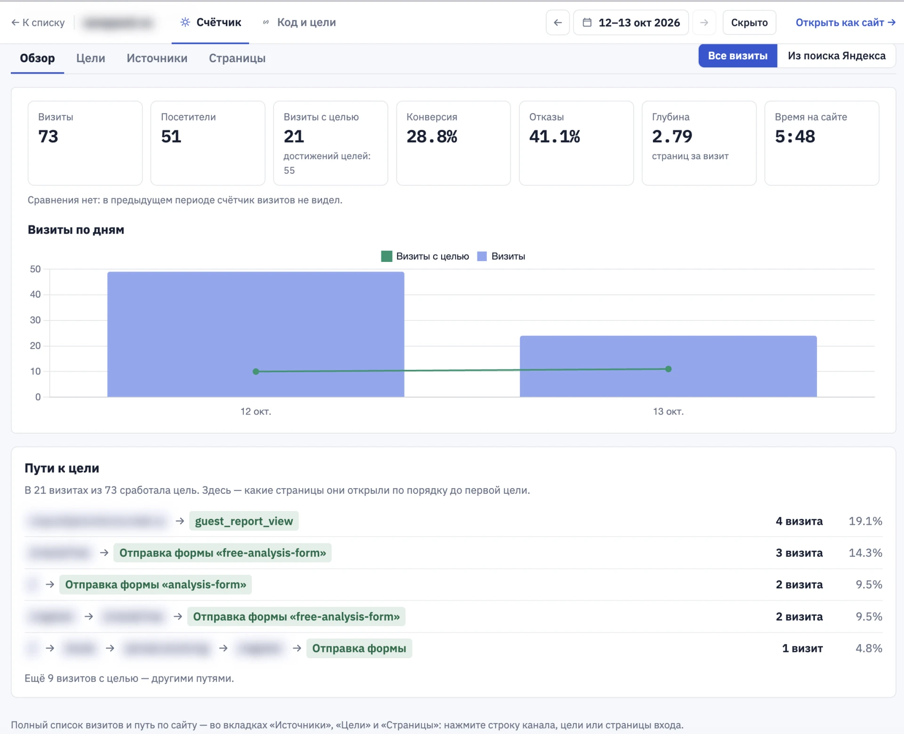Viewport: 904px width, 734px height.
Task: Click the 'Пути к цели' heading
Action: click(62, 468)
